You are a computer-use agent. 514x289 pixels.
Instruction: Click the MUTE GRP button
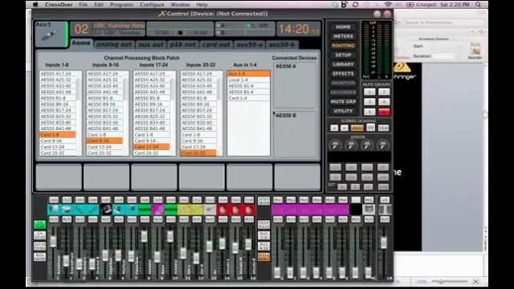(x=343, y=102)
